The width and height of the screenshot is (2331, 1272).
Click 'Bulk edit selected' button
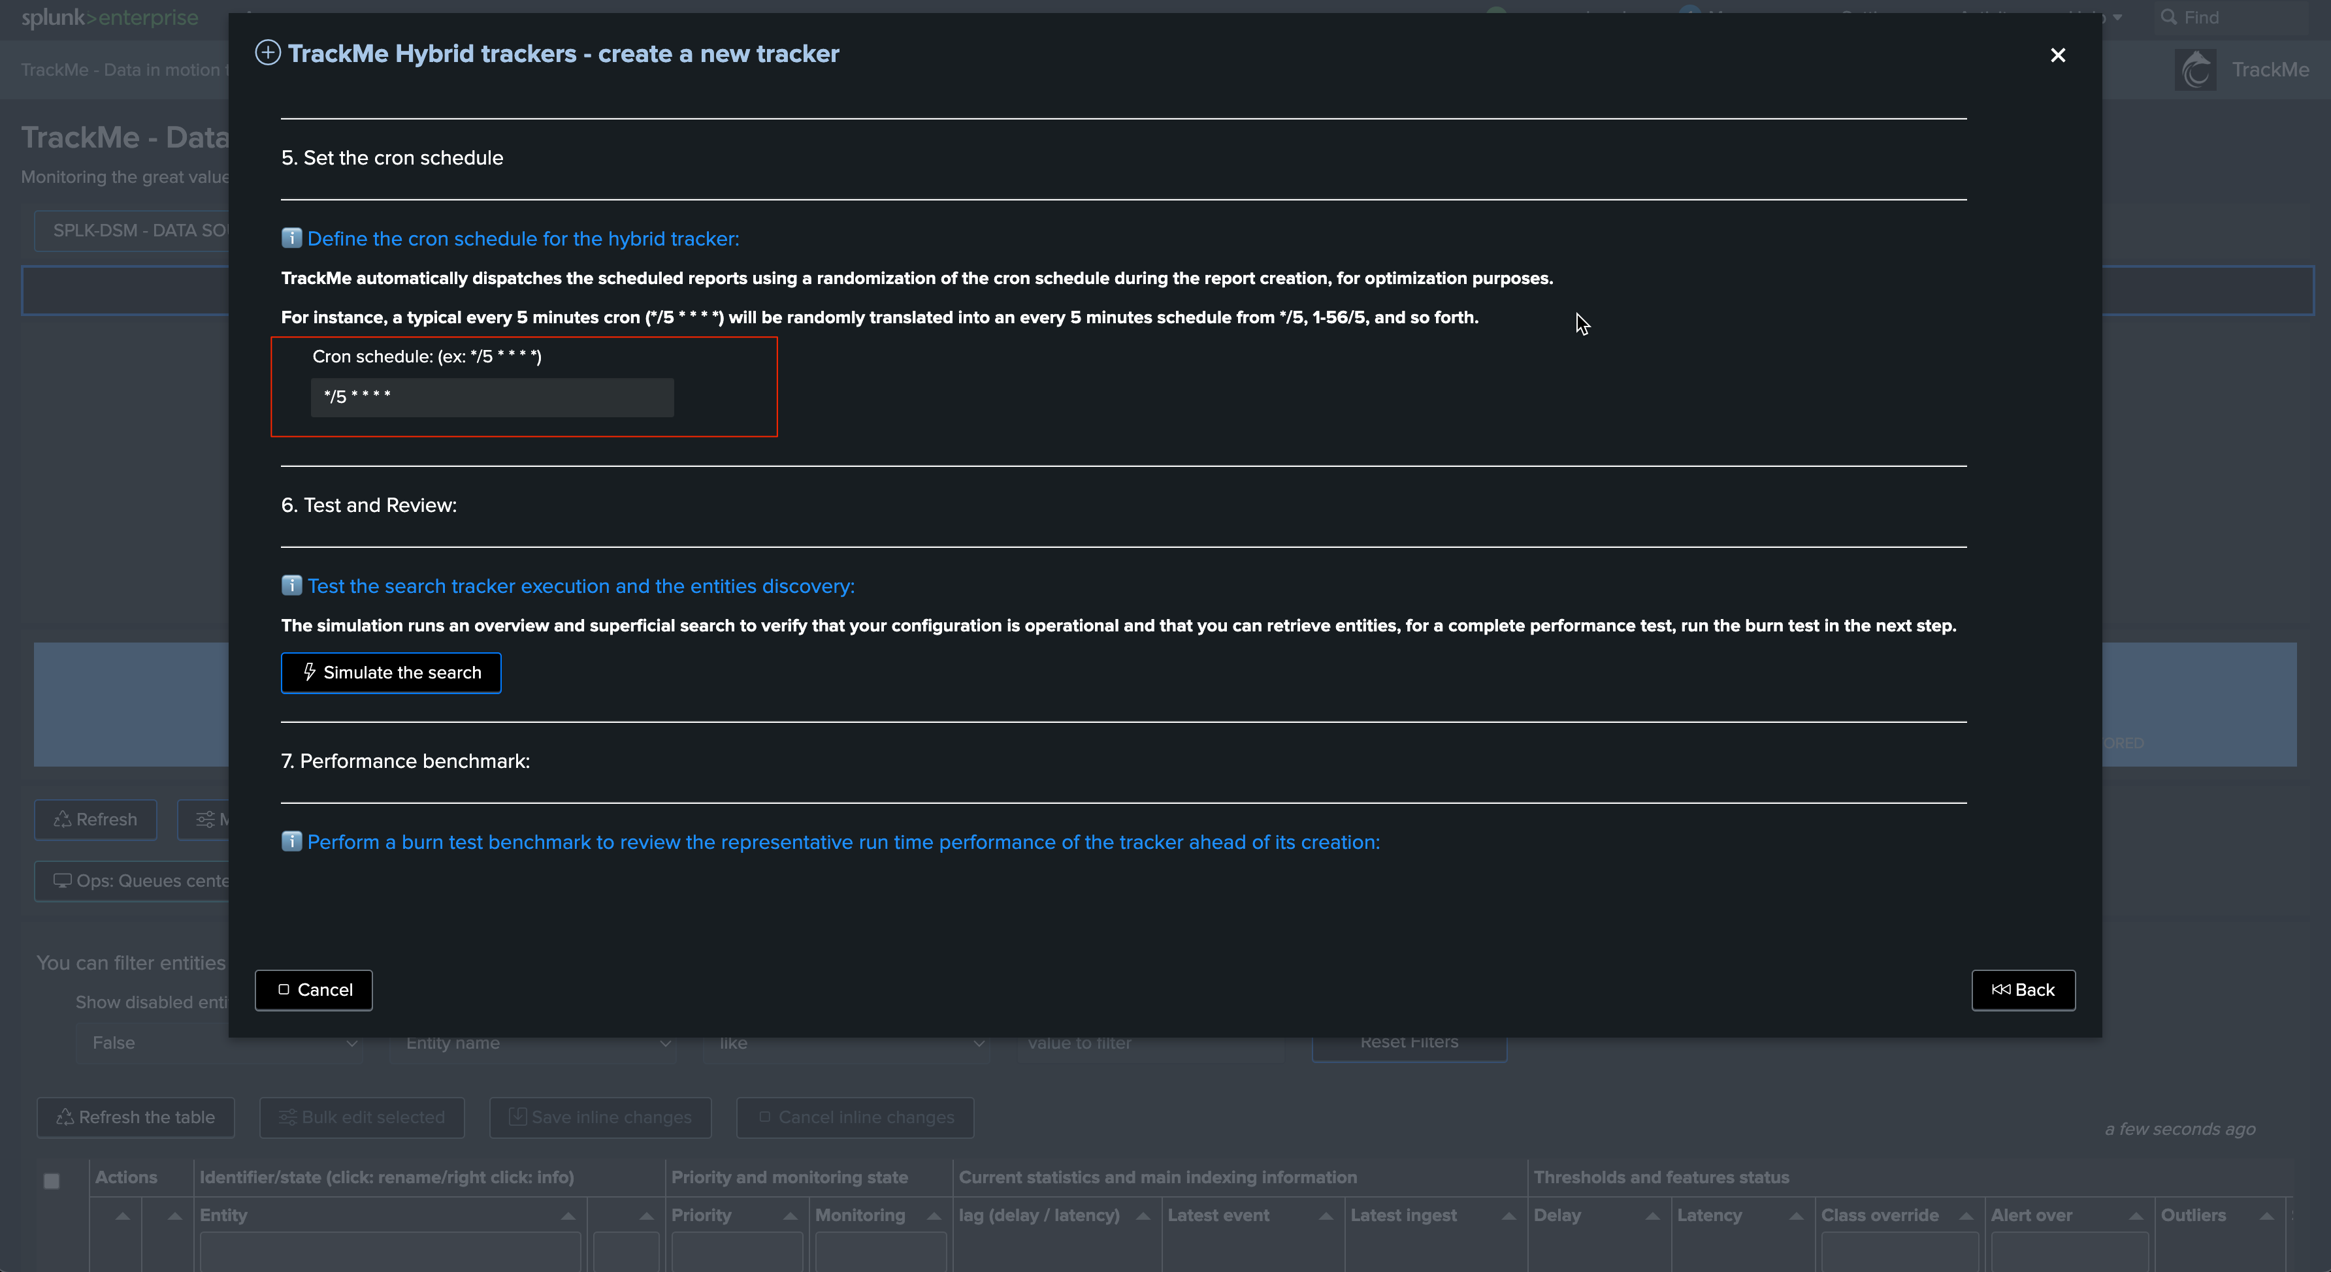coord(362,1117)
